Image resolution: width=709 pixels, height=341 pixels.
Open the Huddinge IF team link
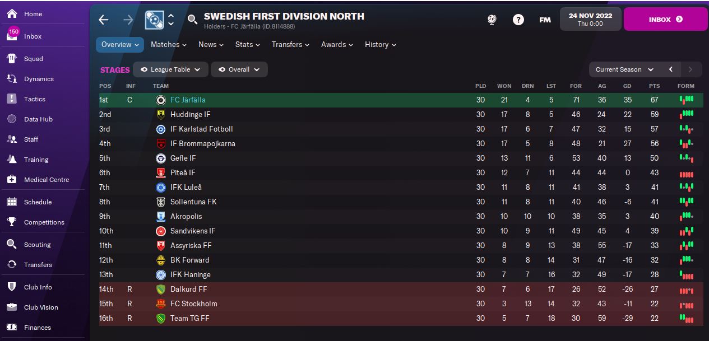191,115
